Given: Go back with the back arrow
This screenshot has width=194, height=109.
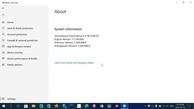Looking at the screenshot, I should pyautogui.click(x=3, y=8).
